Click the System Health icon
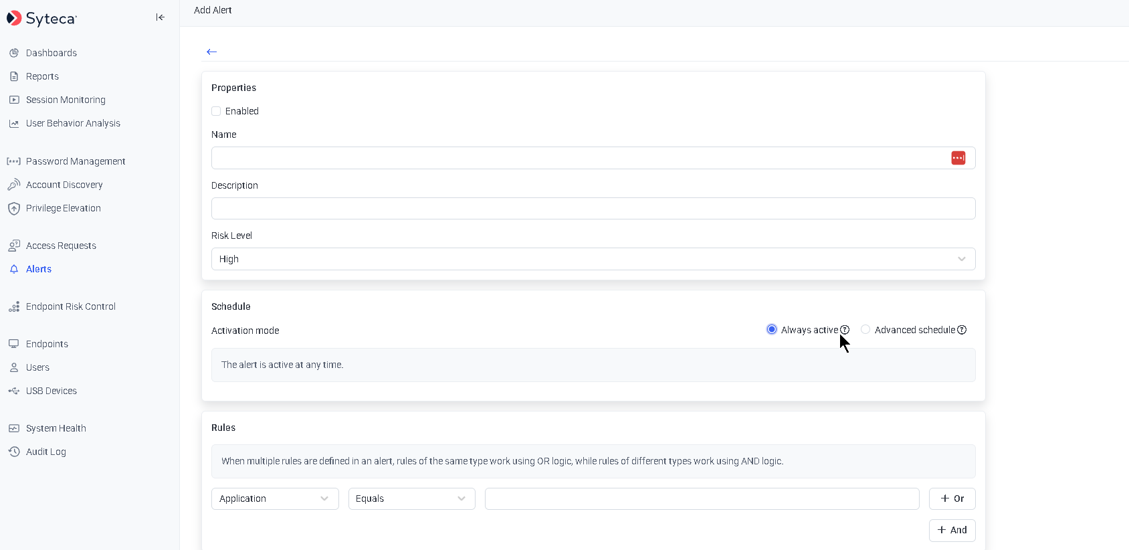The width and height of the screenshot is (1129, 550). (x=14, y=428)
